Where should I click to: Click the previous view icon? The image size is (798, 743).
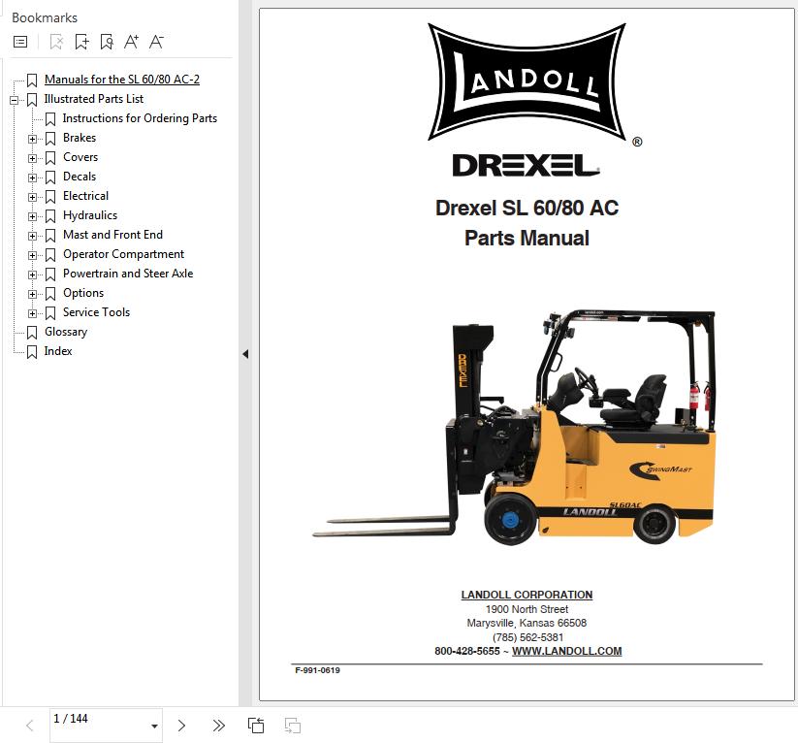point(255,726)
